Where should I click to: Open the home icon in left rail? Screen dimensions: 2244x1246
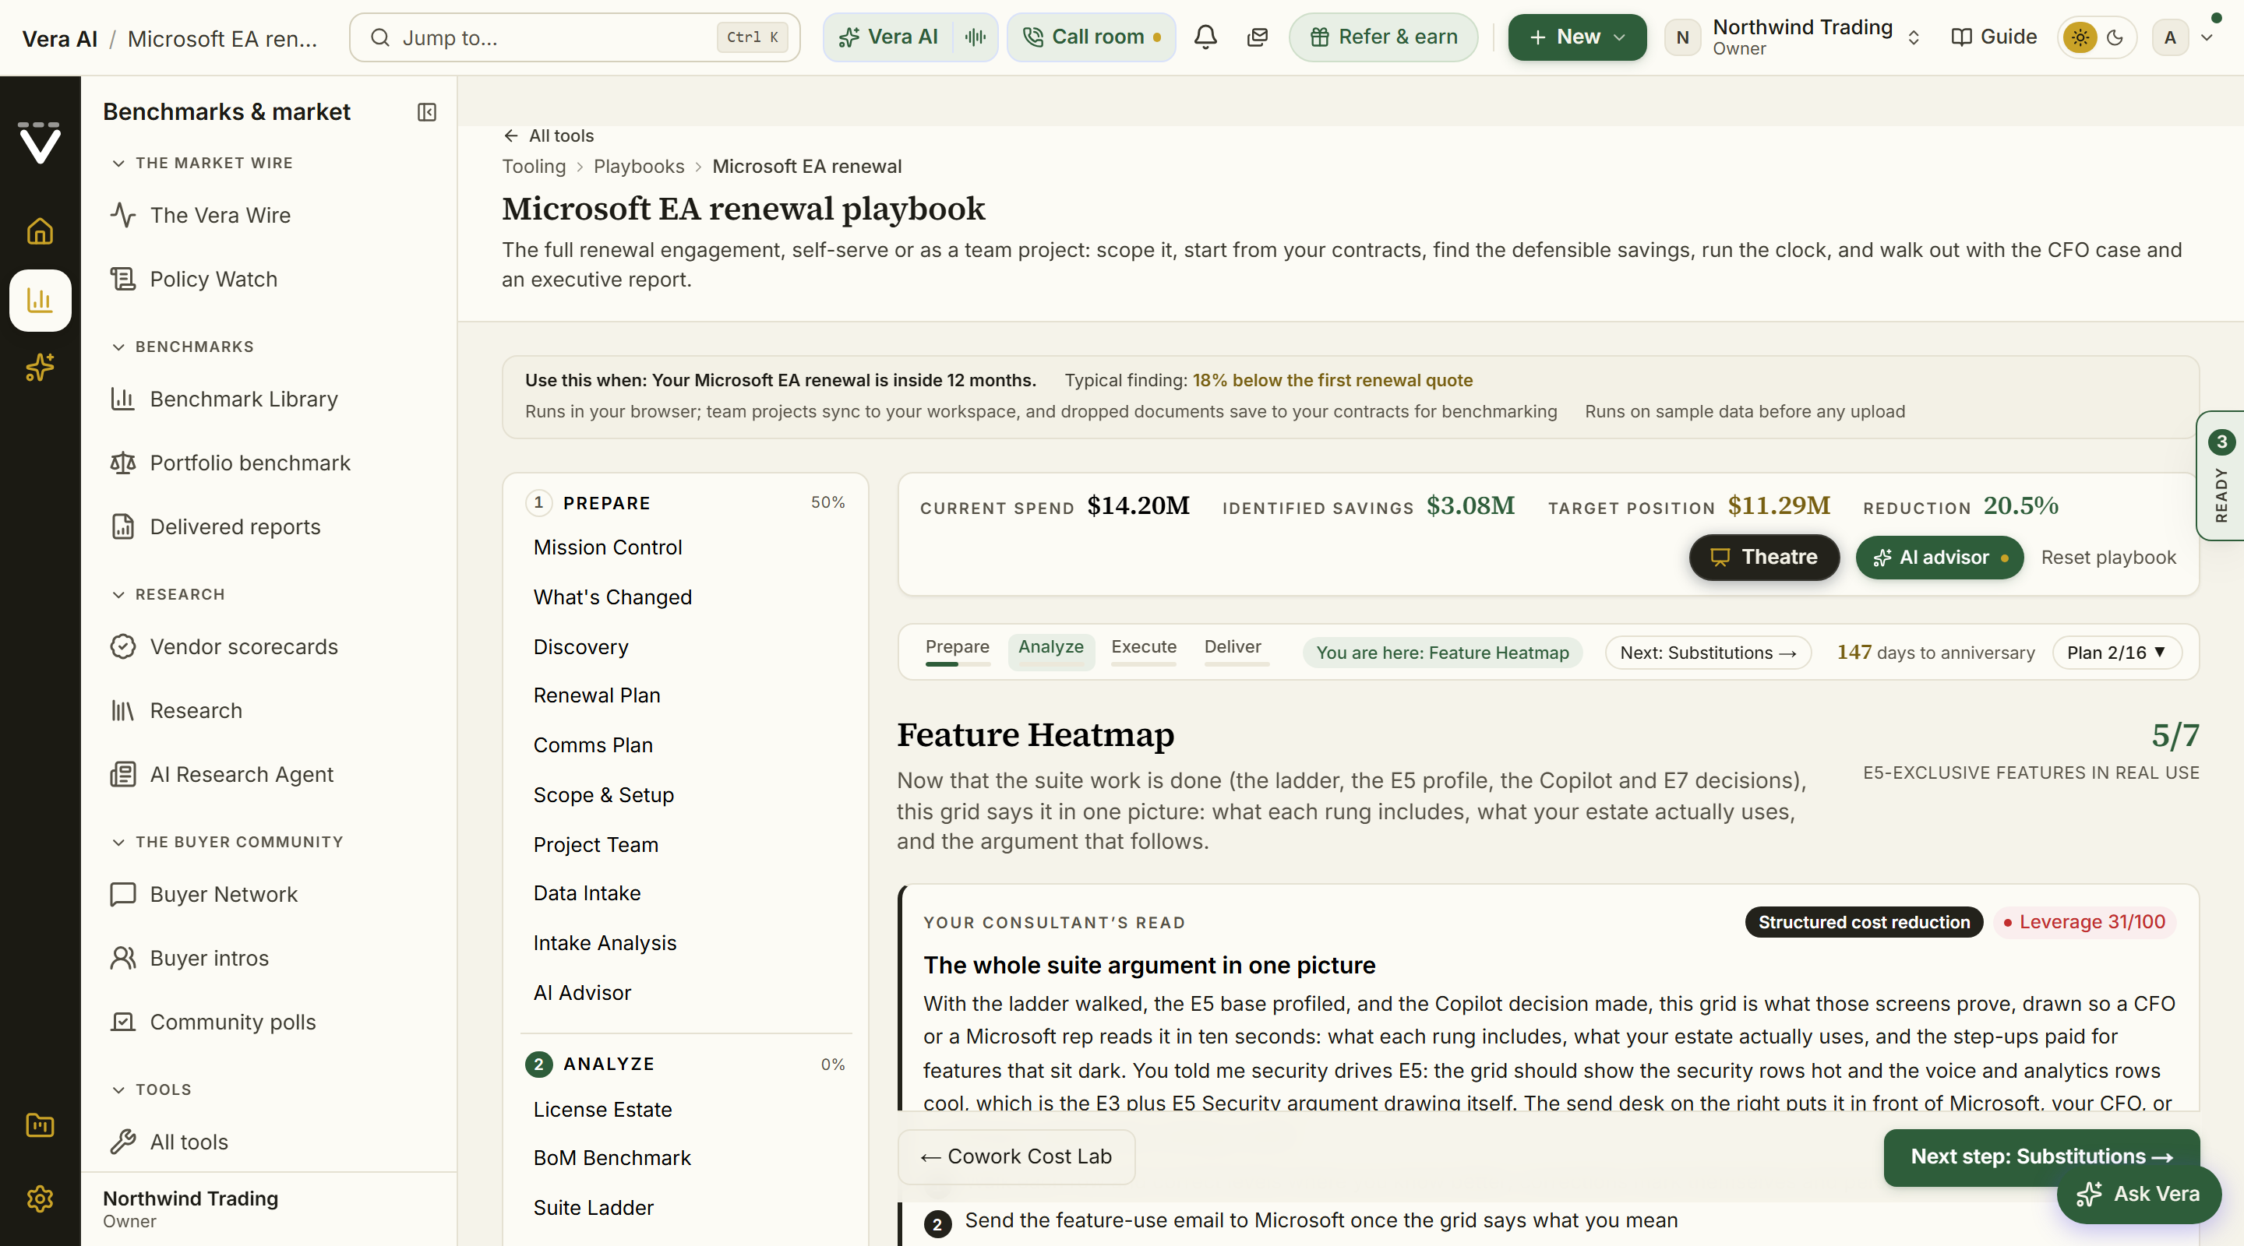click(x=40, y=231)
